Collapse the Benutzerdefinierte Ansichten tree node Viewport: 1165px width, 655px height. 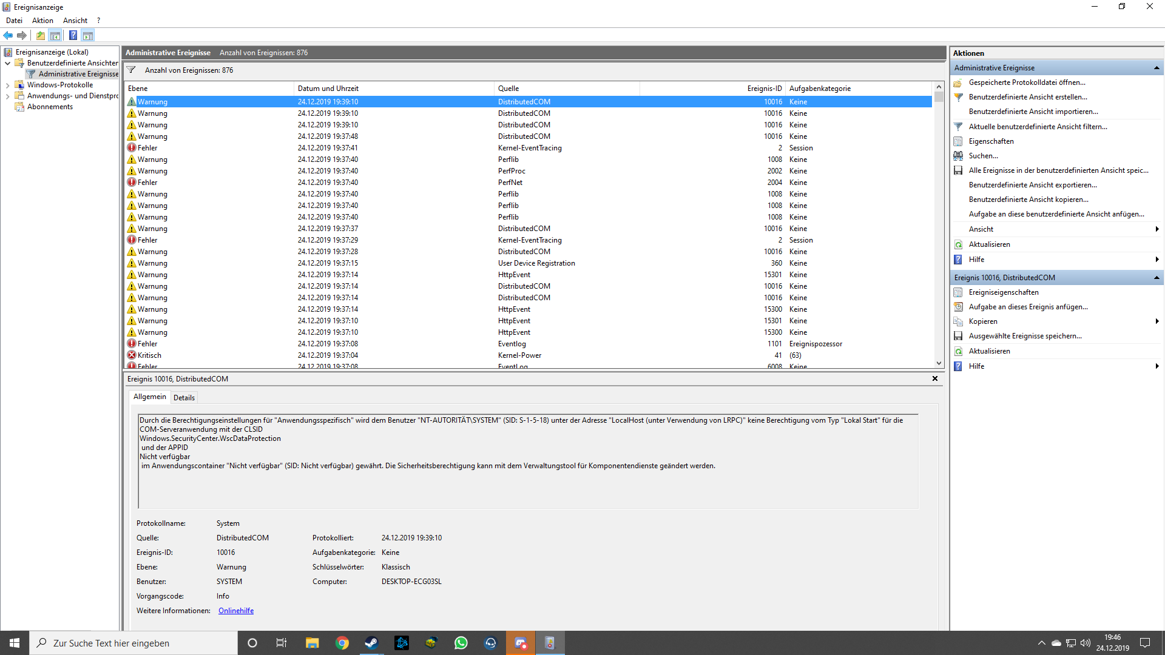pyautogui.click(x=7, y=63)
